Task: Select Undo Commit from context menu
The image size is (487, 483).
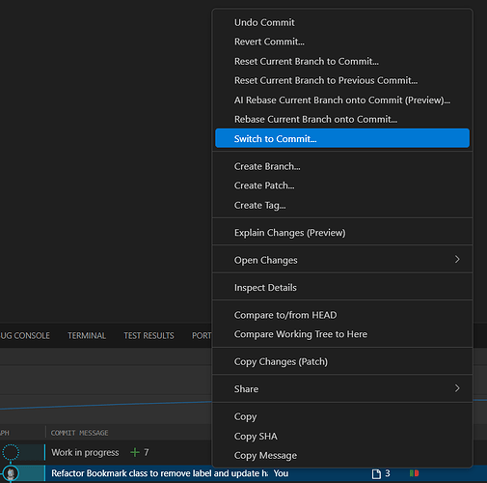Action: pos(342,22)
